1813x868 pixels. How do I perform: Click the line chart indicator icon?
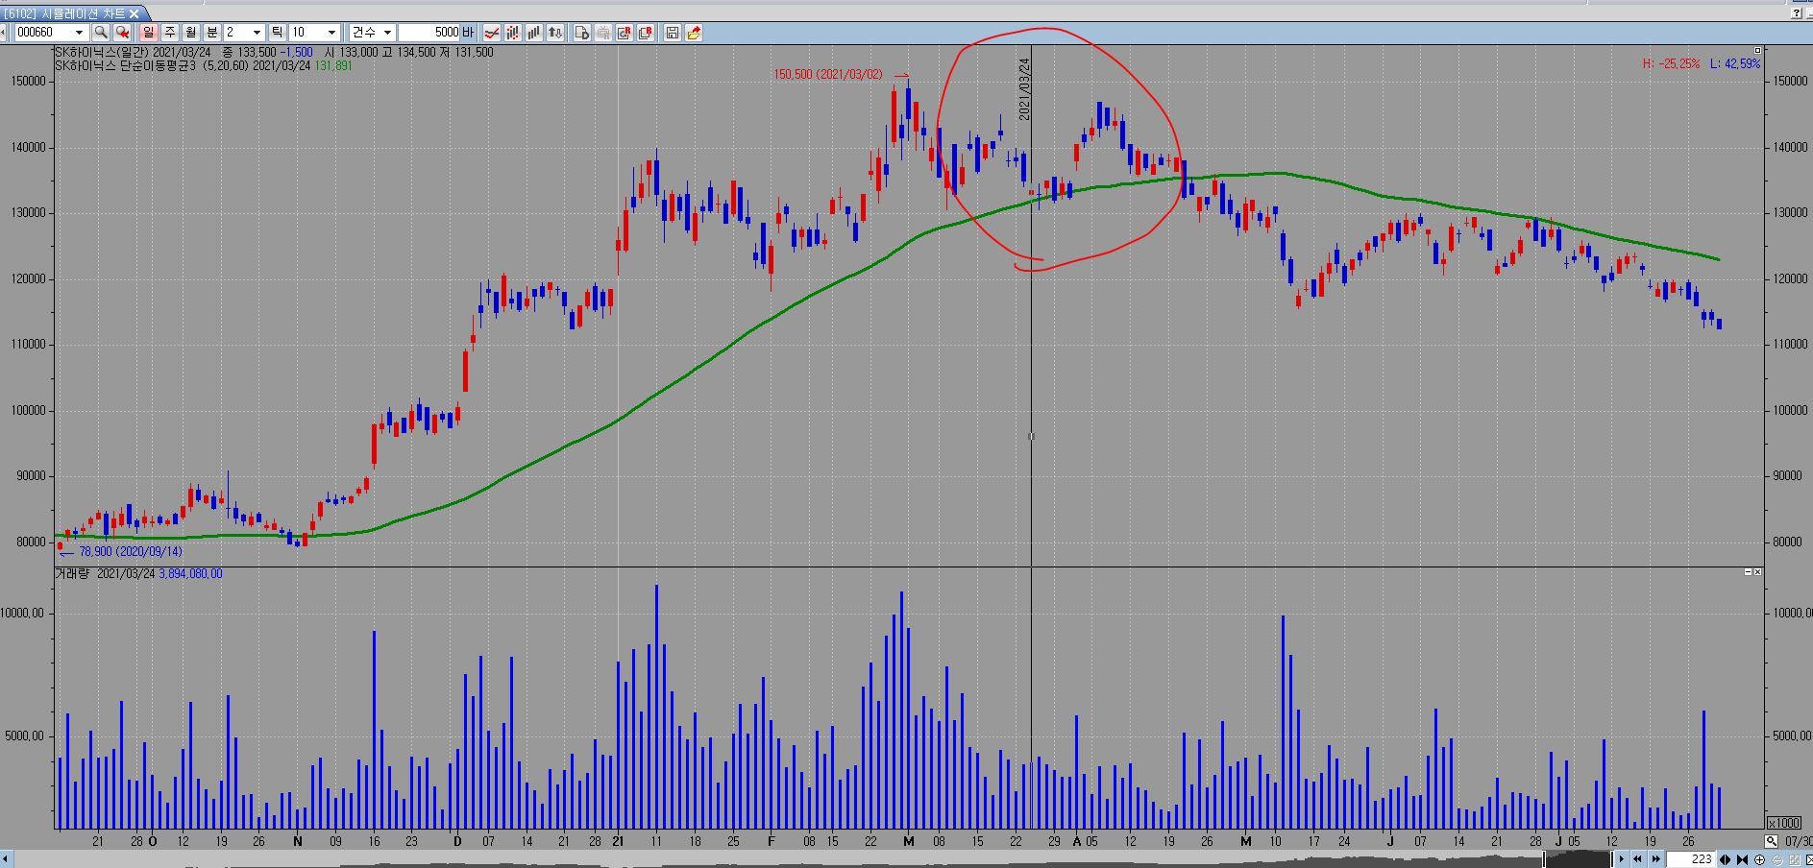tap(492, 33)
